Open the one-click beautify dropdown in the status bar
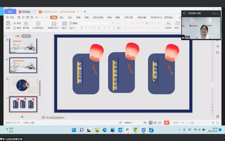The height and width of the screenshot is (141, 225). click(126, 123)
